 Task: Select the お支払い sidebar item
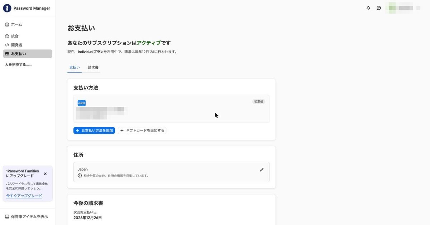point(28,54)
